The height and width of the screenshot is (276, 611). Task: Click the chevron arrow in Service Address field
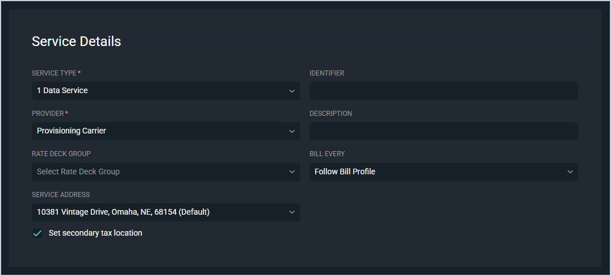tap(292, 212)
